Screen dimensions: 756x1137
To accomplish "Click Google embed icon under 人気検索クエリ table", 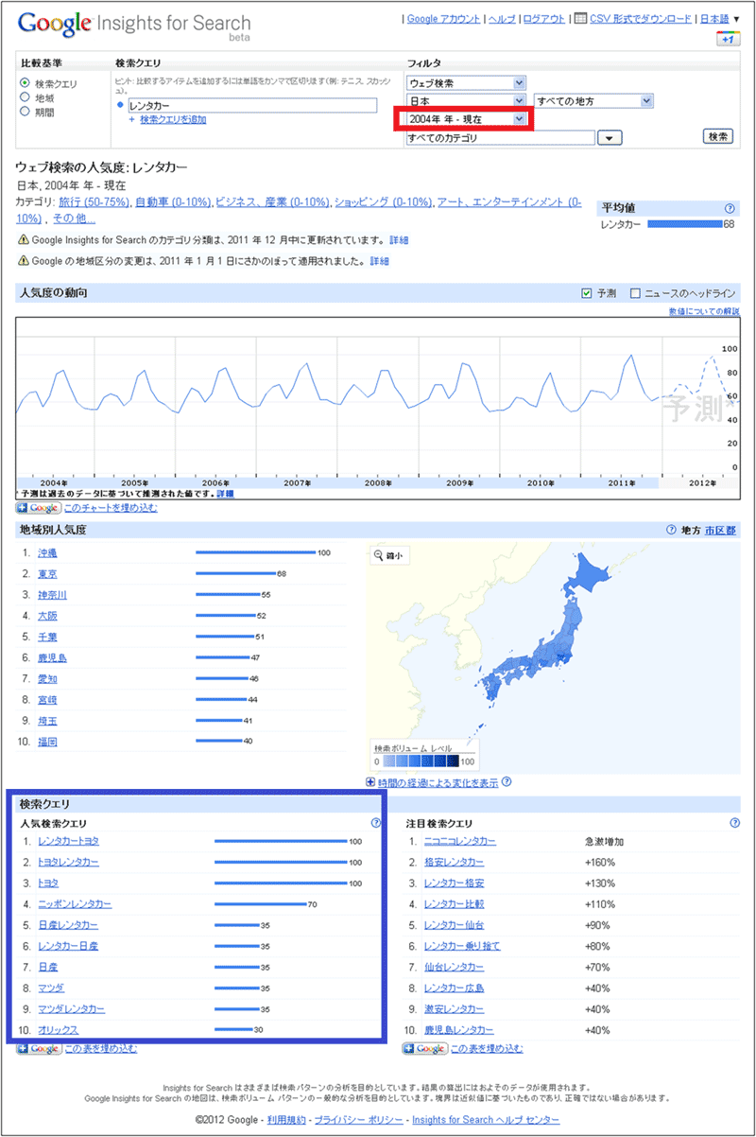I will (39, 1049).
